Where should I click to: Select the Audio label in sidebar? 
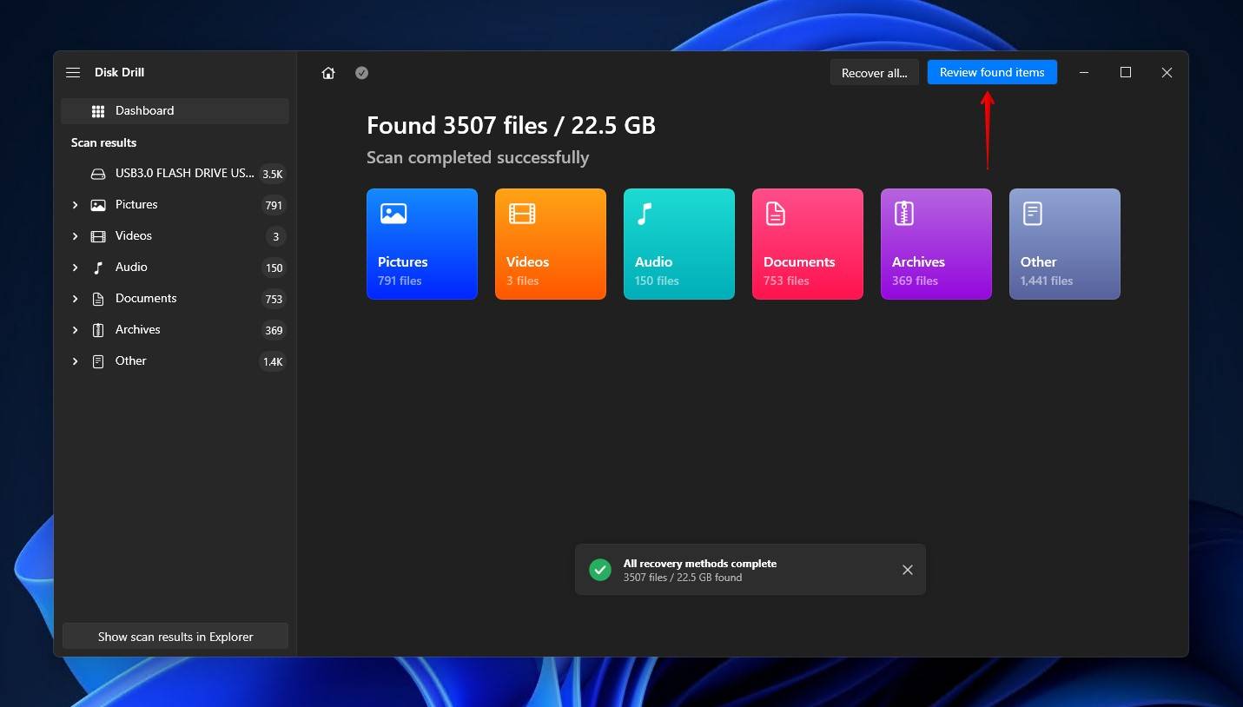[131, 268]
